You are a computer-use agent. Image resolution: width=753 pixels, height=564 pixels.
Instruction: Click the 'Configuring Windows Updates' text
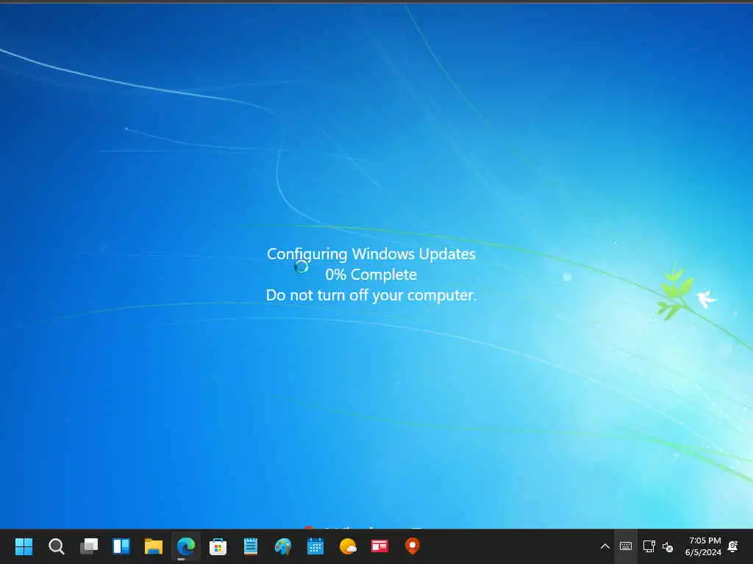pos(371,253)
